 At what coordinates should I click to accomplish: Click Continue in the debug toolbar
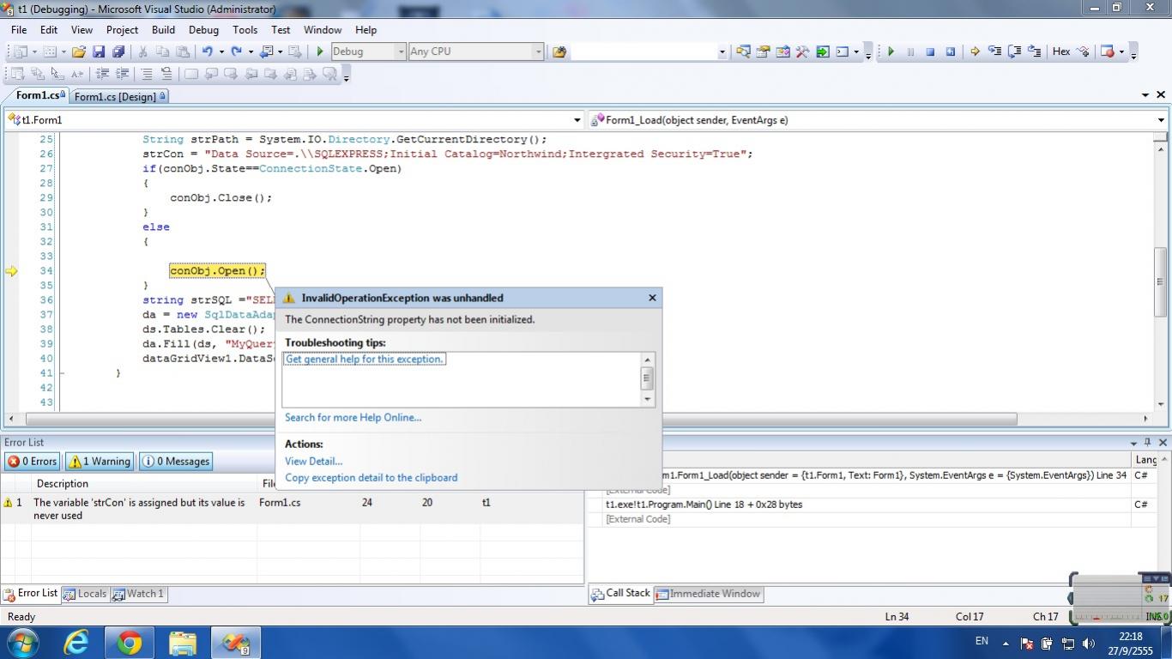[x=891, y=51]
